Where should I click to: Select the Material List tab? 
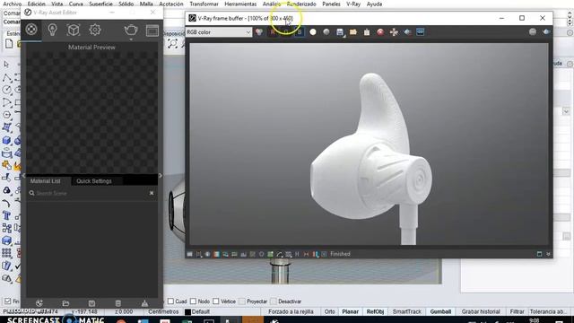(46, 181)
